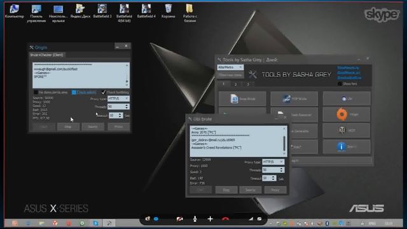Click the blue info icon tool button
Screen dimensions: 407x229
point(347,147)
